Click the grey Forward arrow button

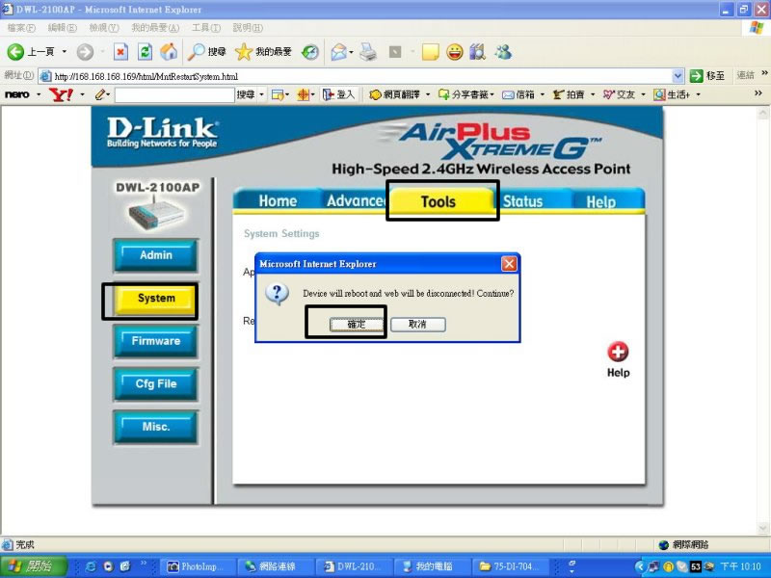(85, 52)
